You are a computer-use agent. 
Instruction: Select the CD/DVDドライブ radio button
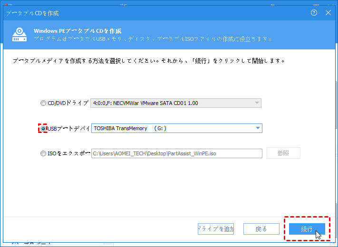(44, 103)
